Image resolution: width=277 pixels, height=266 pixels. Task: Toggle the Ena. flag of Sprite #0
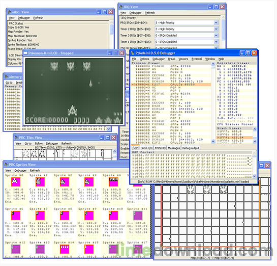coord(9,202)
